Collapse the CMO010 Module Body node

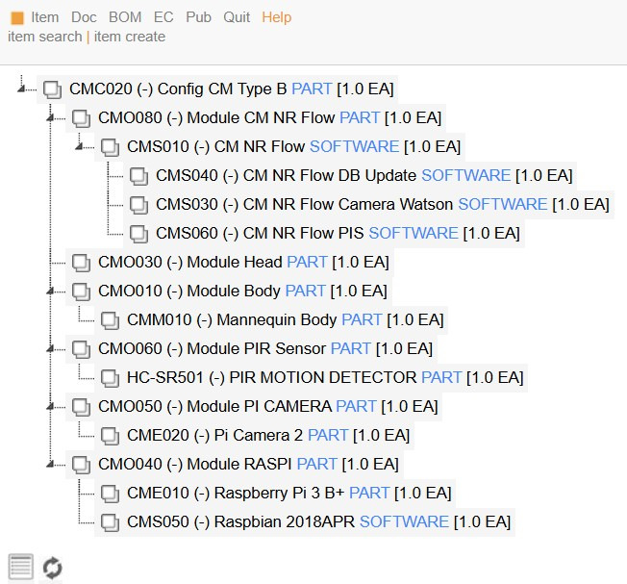(50, 292)
